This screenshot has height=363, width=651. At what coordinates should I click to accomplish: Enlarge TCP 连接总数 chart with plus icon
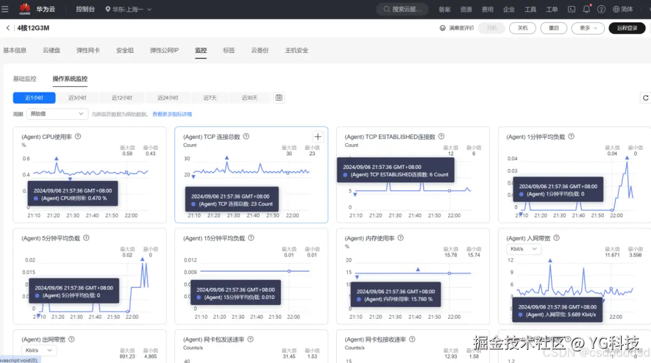[x=317, y=137]
